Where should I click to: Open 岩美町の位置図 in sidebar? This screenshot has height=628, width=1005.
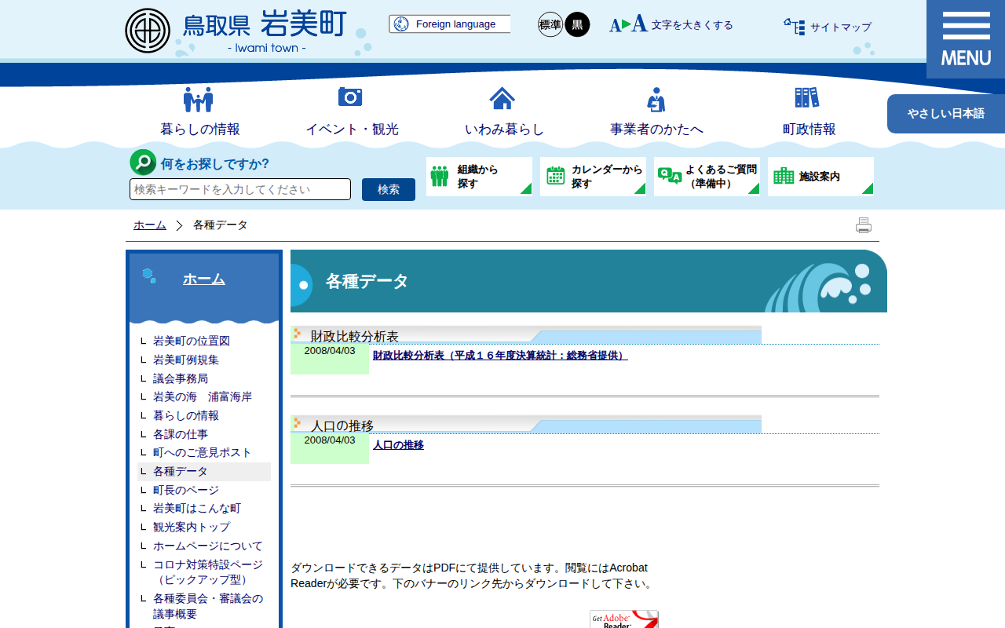(x=192, y=341)
